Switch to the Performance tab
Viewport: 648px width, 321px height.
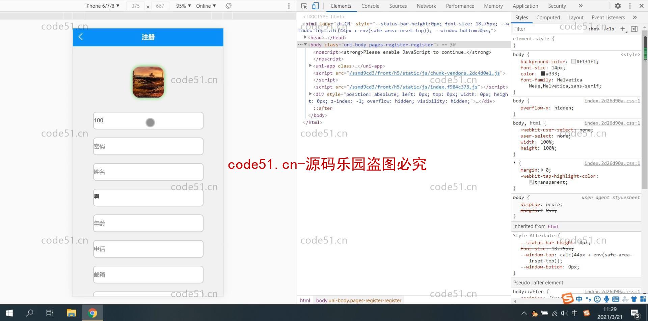tap(460, 6)
